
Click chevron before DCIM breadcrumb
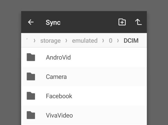118,41
